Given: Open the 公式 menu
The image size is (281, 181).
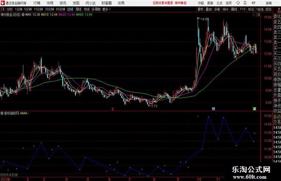Looking at the screenshot, I should (219, 3).
